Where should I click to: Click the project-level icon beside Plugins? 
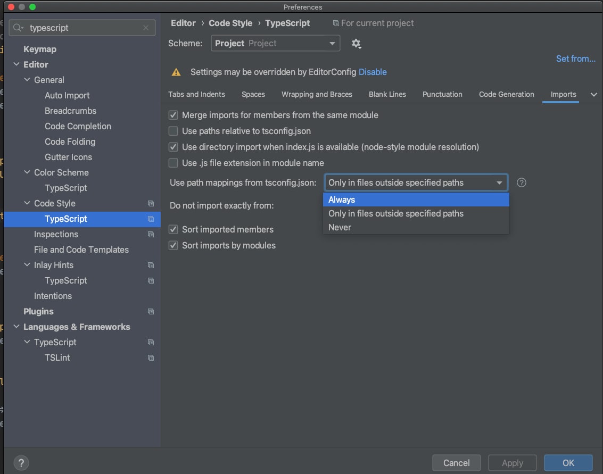pos(151,311)
